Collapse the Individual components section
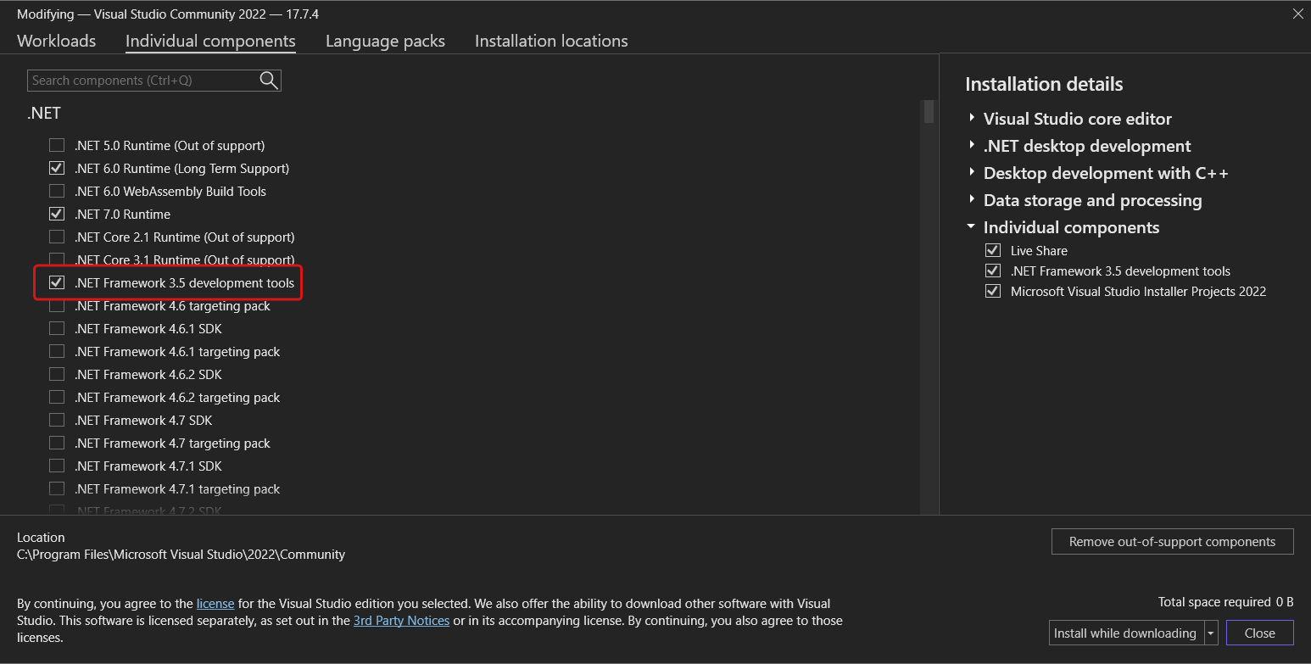The image size is (1311, 664). (972, 227)
